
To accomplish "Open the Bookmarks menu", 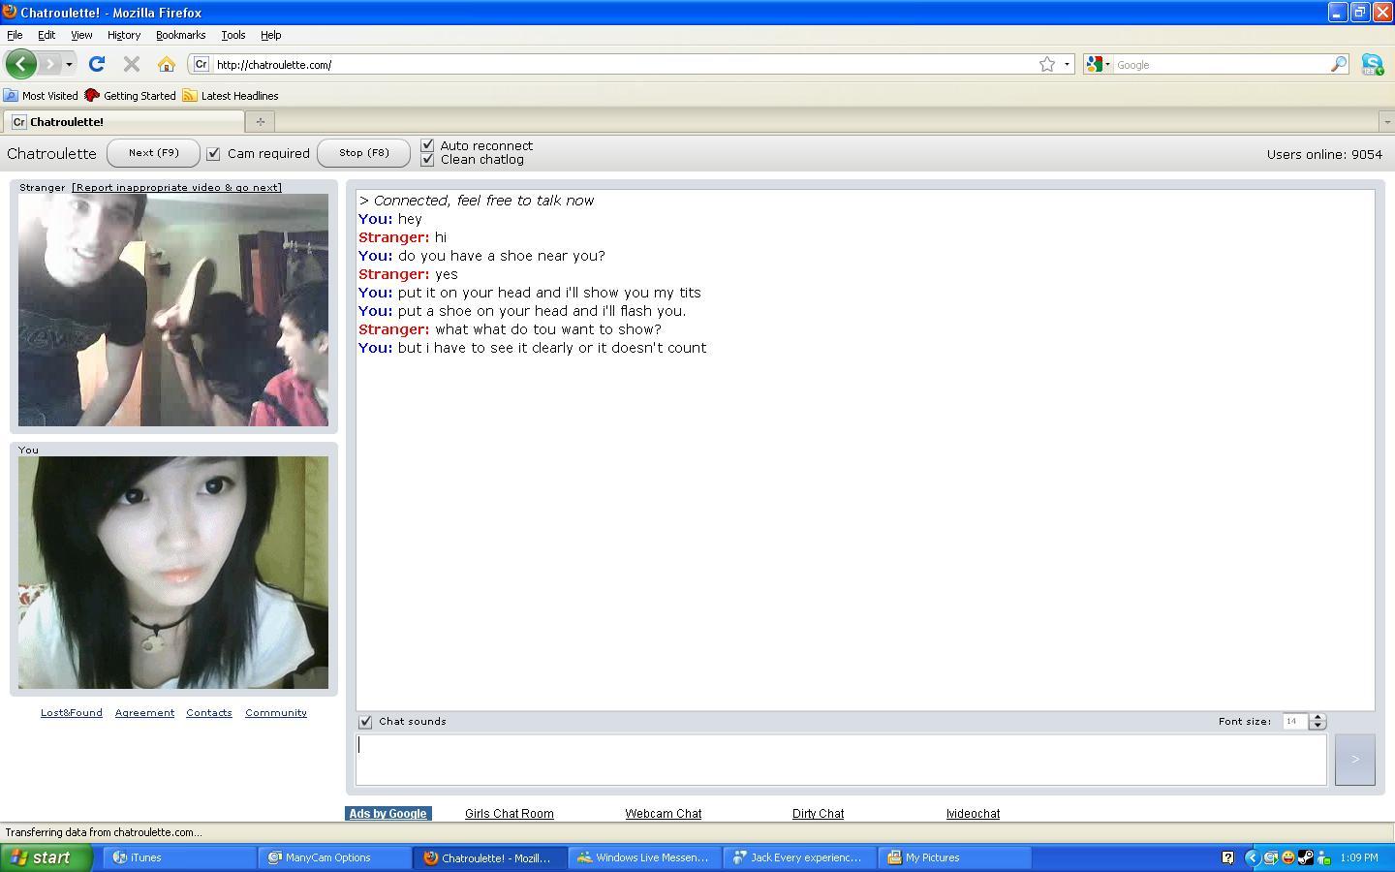I will [x=180, y=35].
